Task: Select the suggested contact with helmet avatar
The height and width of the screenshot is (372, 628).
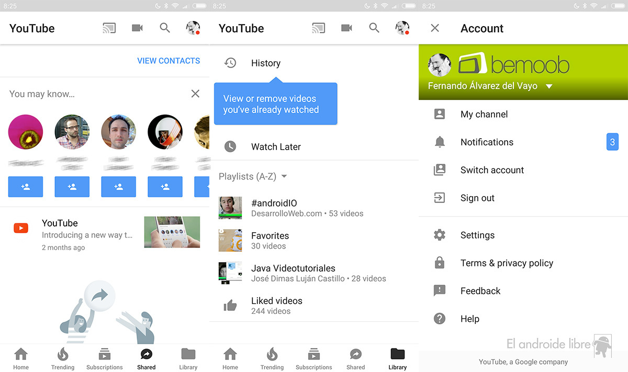Action: (165, 132)
